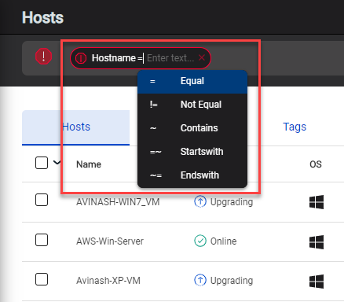This screenshot has height=302, width=344.
Task: Choose the Equal operator option
Action: click(192, 82)
